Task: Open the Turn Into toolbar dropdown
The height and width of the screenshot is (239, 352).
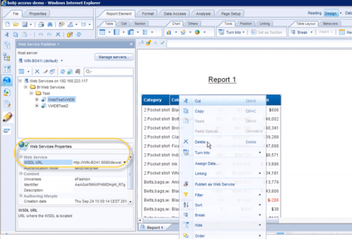Action: [244, 32]
